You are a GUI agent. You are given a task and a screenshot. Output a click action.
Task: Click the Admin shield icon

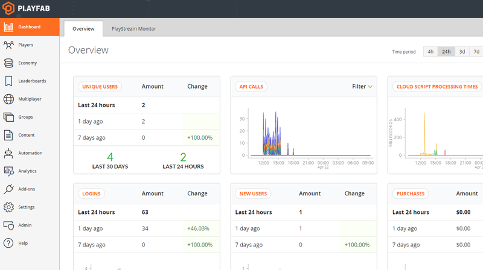pyautogui.click(x=8, y=225)
